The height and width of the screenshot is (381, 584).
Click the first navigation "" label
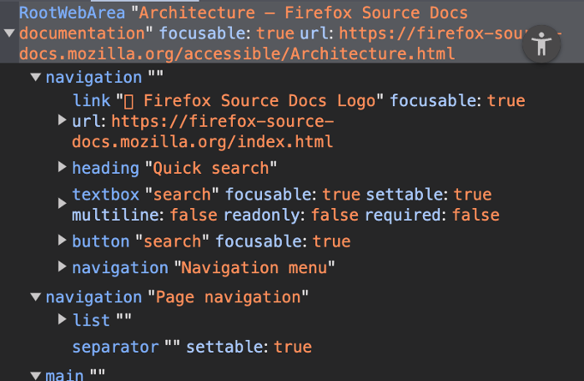point(104,77)
